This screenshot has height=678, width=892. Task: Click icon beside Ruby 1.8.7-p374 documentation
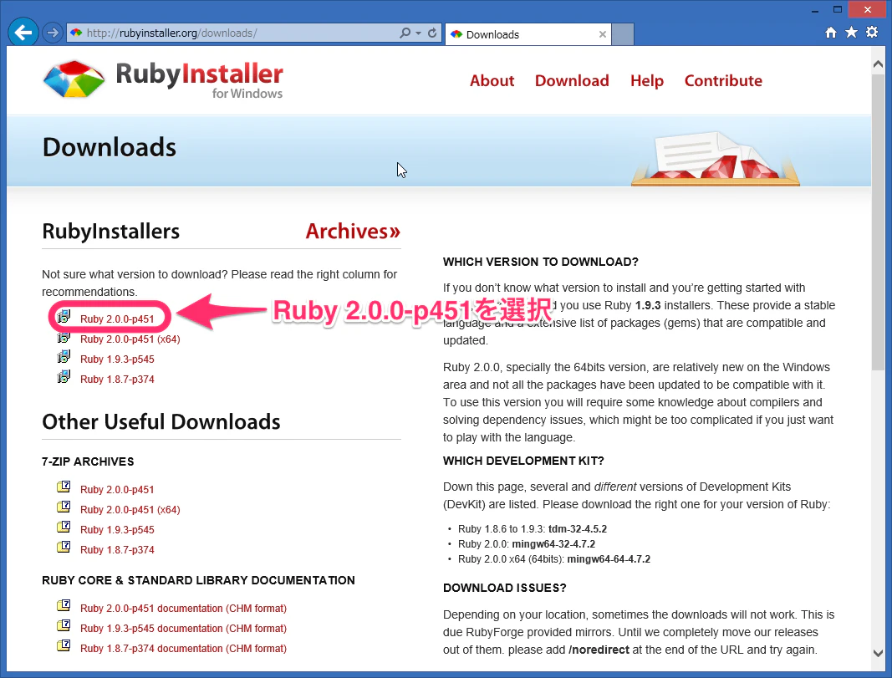[x=64, y=645]
